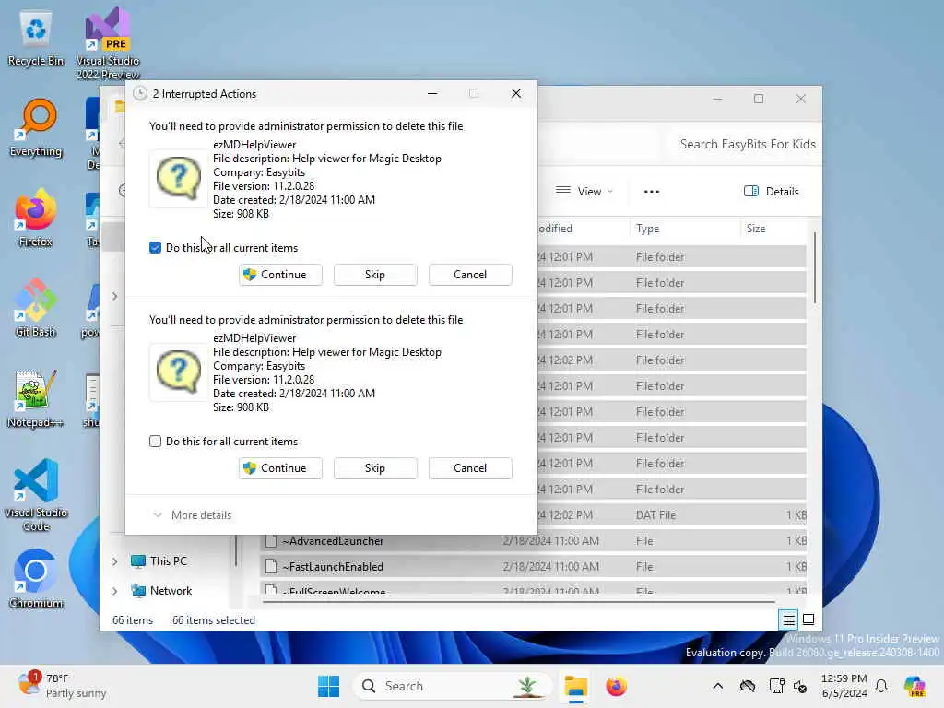The height and width of the screenshot is (708, 944).
Task: Open Git Bash desktop shortcut
Action: (x=36, y=308)
